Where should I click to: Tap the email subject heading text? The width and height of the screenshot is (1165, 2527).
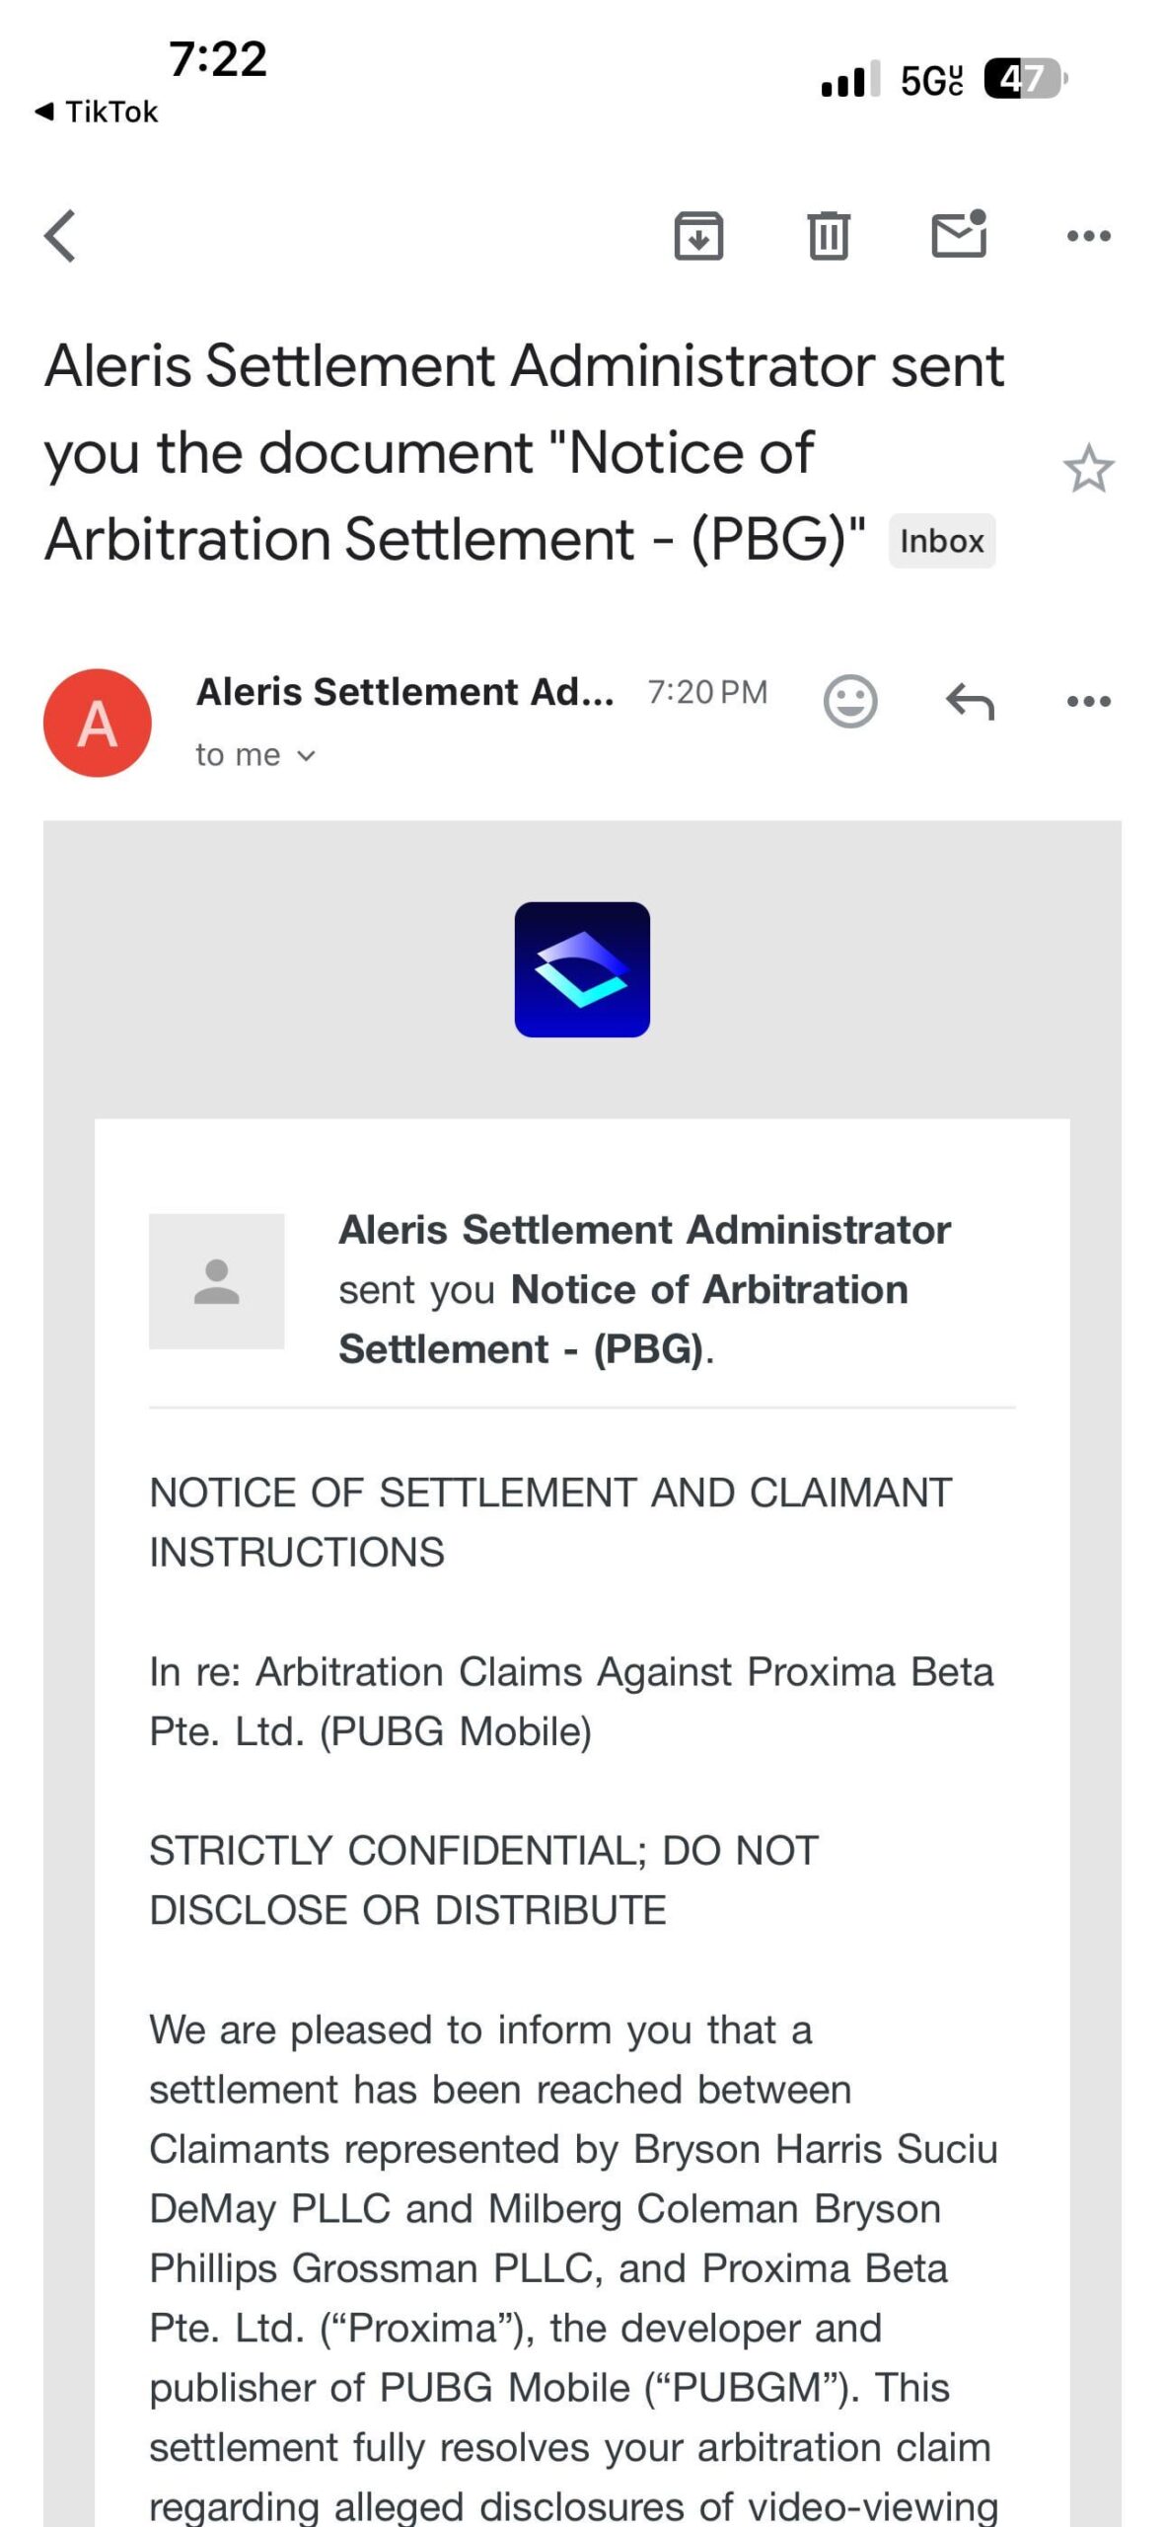[x=524, y=452]
